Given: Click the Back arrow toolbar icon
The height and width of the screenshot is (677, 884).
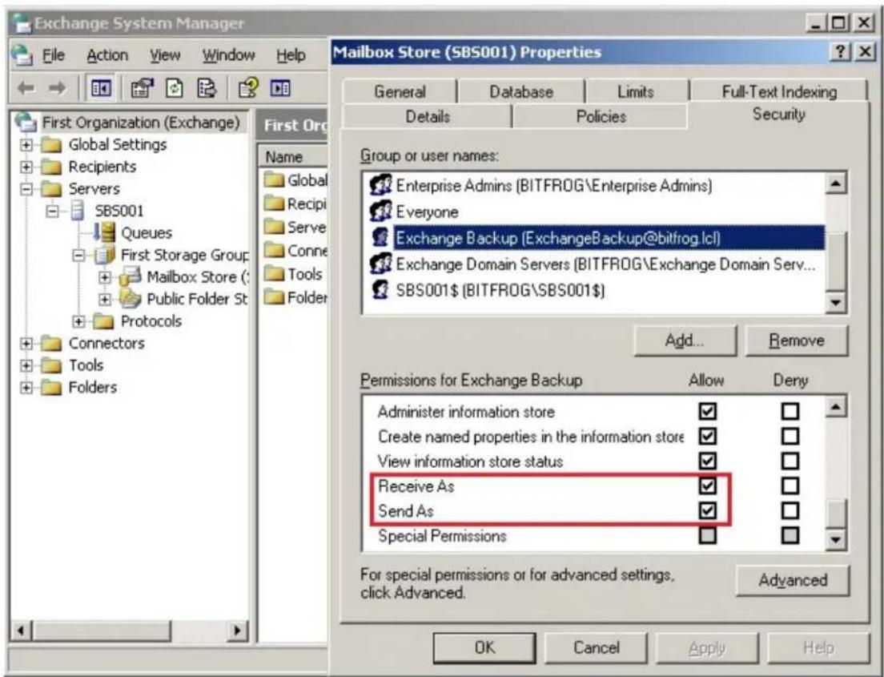Looking at the screenshot, I should (26, 88).
